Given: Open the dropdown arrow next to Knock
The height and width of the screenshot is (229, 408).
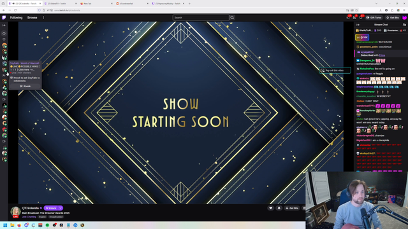Looking at the screenshot, I should (x=61, y=208).
